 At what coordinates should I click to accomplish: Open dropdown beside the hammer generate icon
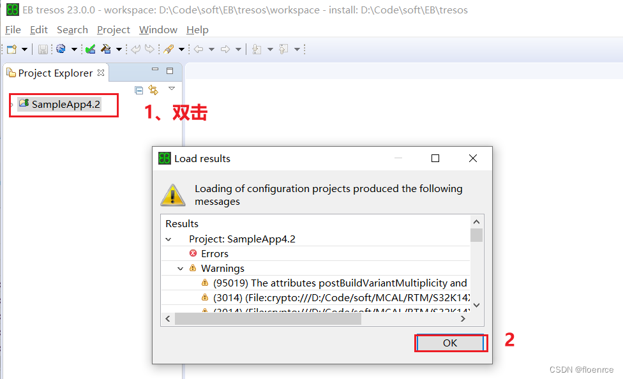click(119, 49)
